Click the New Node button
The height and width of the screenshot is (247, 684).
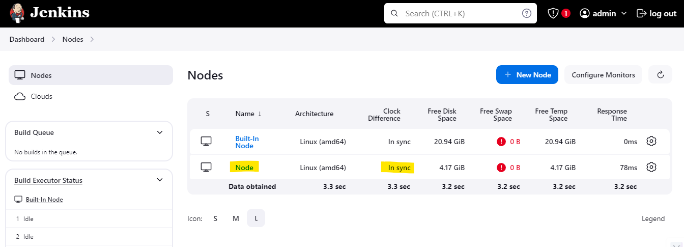[527, 75]
